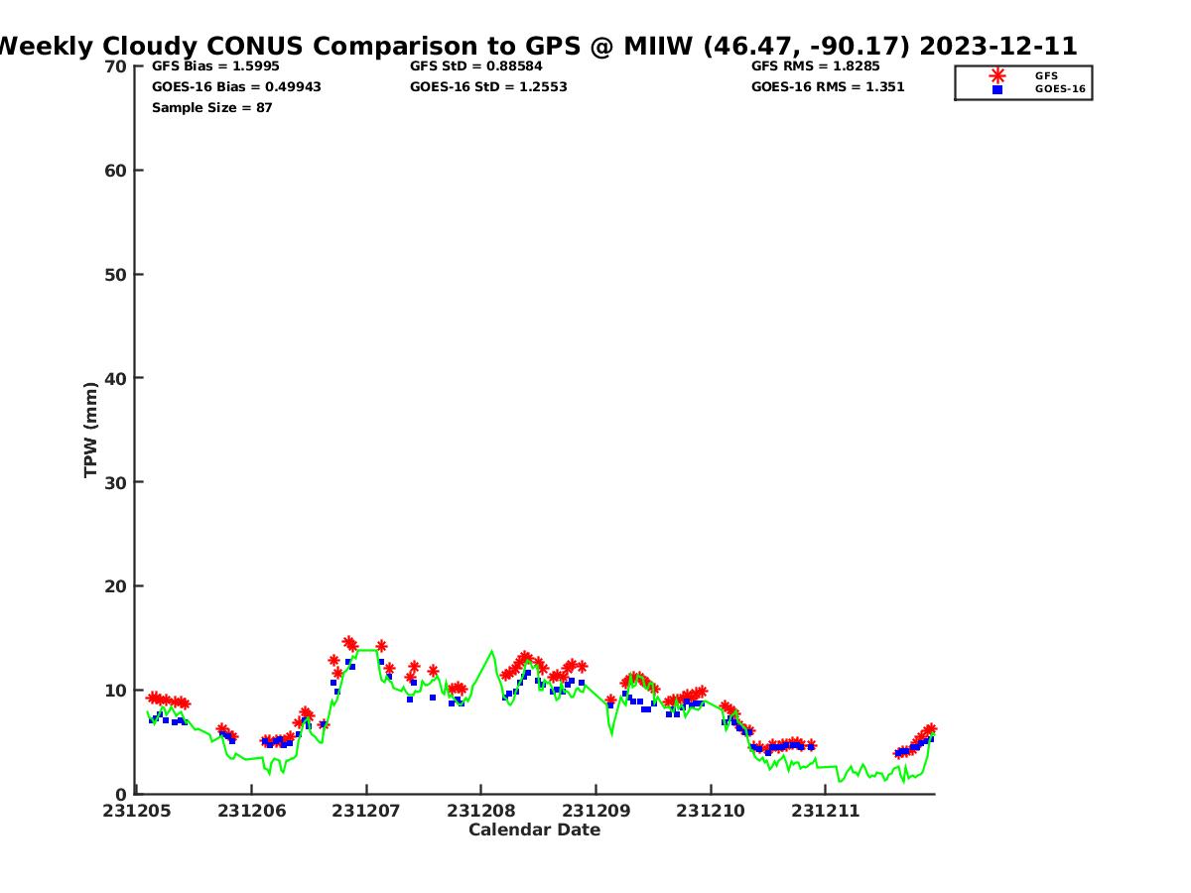Select the GFS label in legend
Viewport: 1191px width, 893px height.
click(1046, 75)
